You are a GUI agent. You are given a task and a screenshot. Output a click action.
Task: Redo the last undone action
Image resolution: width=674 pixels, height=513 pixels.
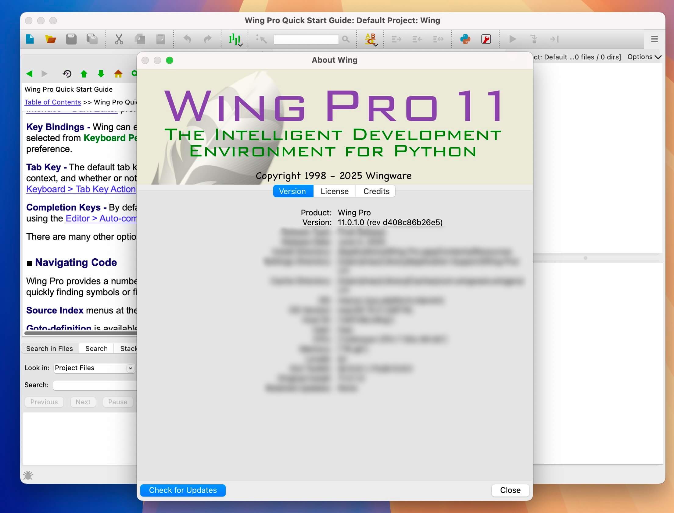(x=208, y=39)
